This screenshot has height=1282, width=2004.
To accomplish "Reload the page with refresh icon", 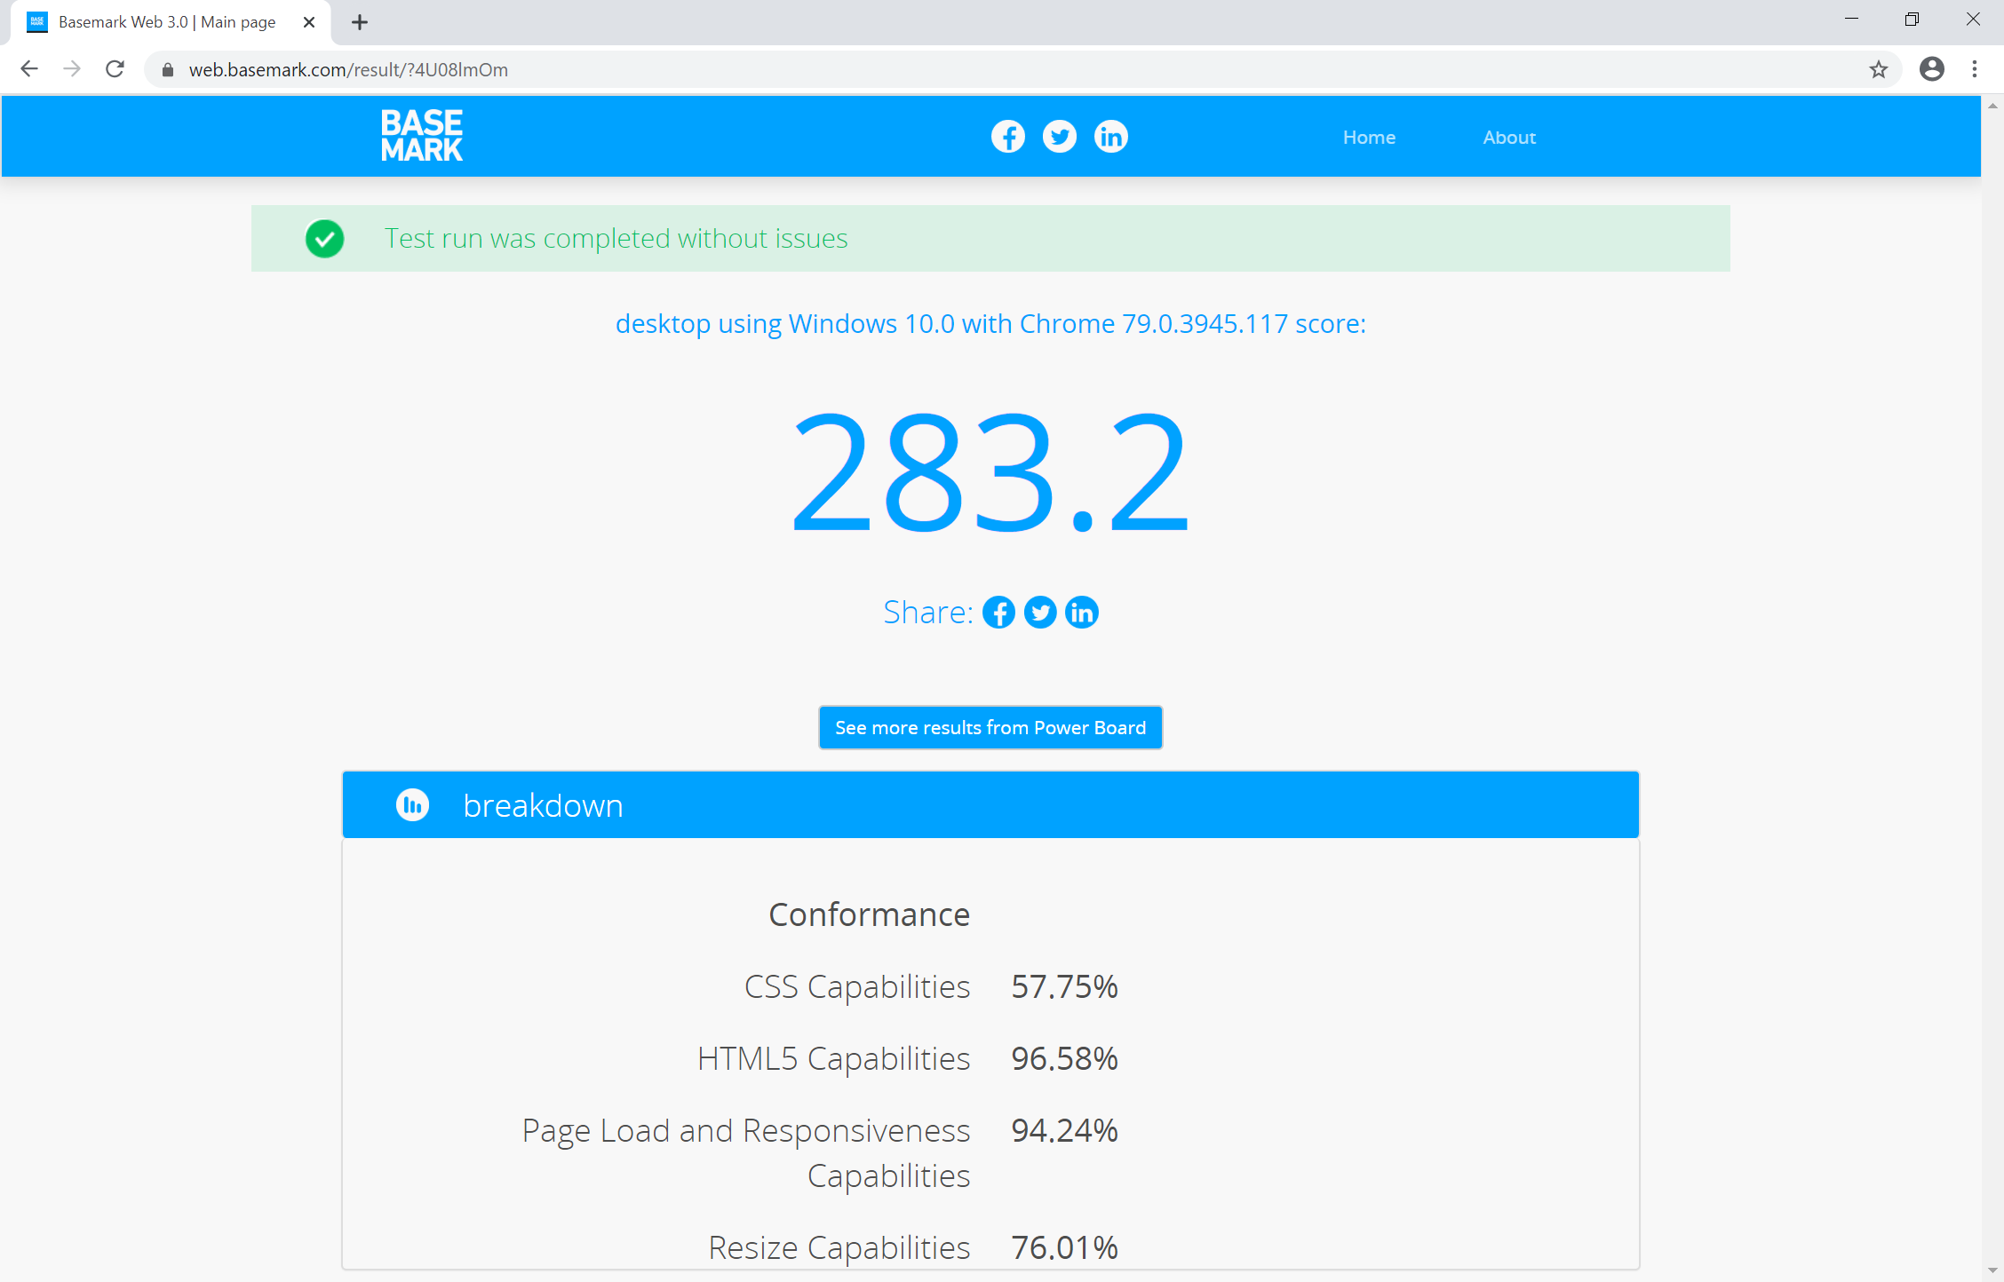I will 115,69.
